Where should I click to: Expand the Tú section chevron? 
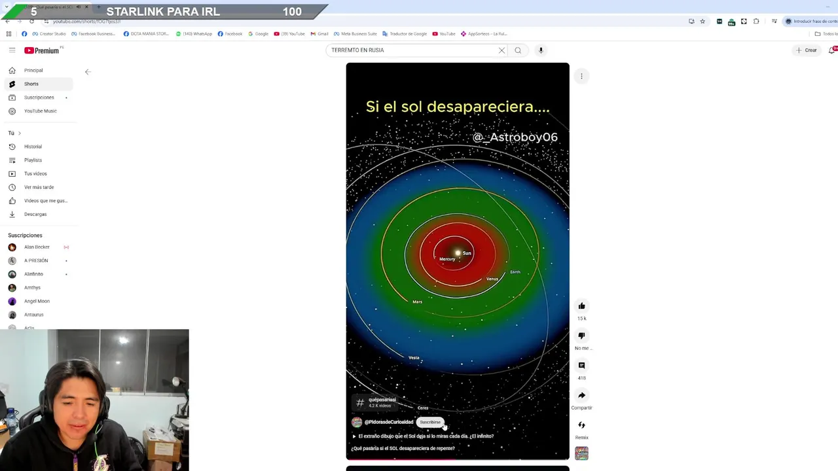click(19, 133)
